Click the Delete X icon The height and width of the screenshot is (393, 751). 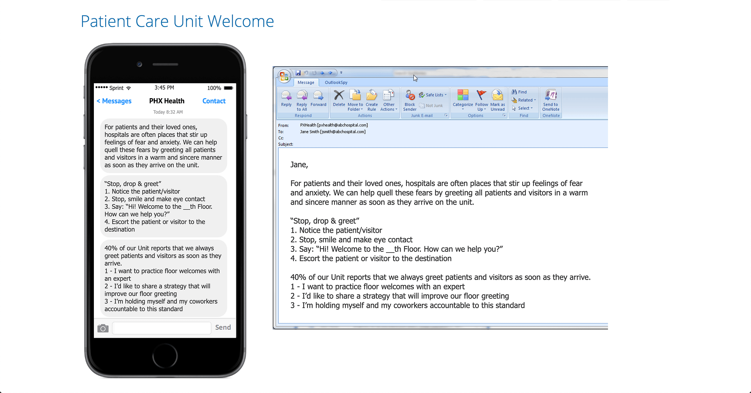pos(339,95)
